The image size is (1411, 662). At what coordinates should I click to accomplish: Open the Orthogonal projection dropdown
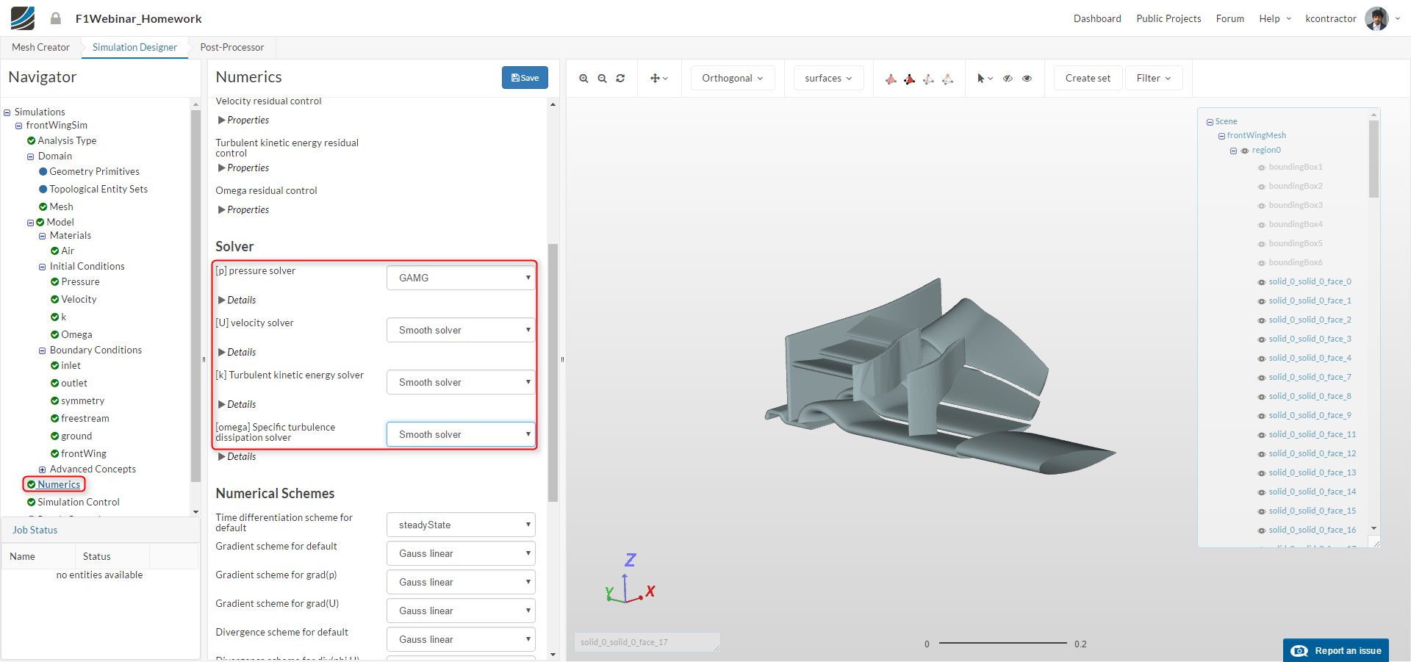pyautogui.click(x=732, y=79)
